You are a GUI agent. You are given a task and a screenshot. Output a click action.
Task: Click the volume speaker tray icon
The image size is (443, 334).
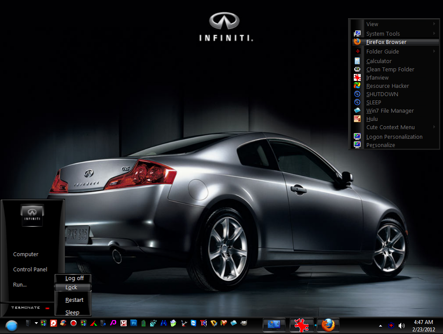[401, 325]
